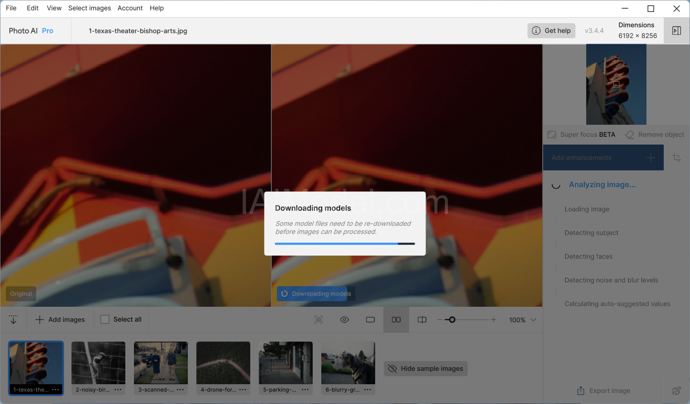This screenshot has width=690, height=404.
Task: Select the Super focus BETA tool
Action: click(x=581, y=135)
